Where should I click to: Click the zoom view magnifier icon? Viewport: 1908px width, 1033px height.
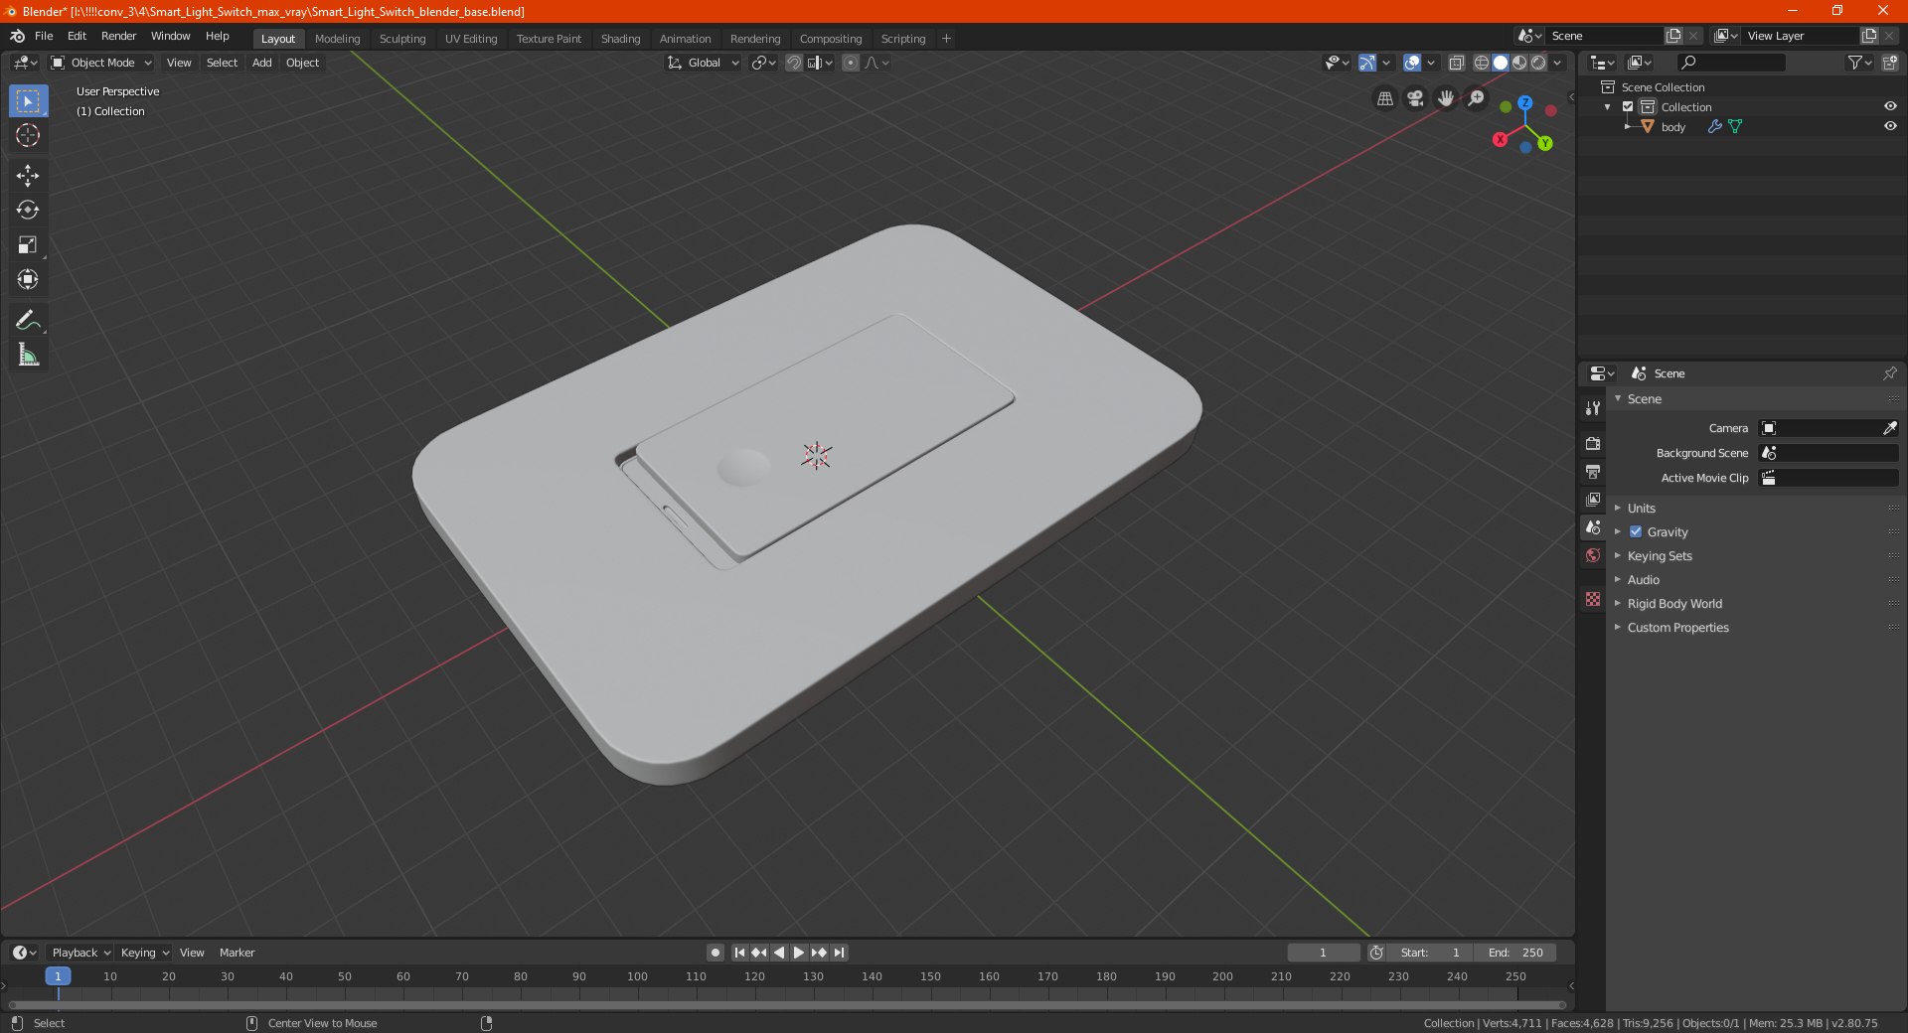(x=1477, y=98)
